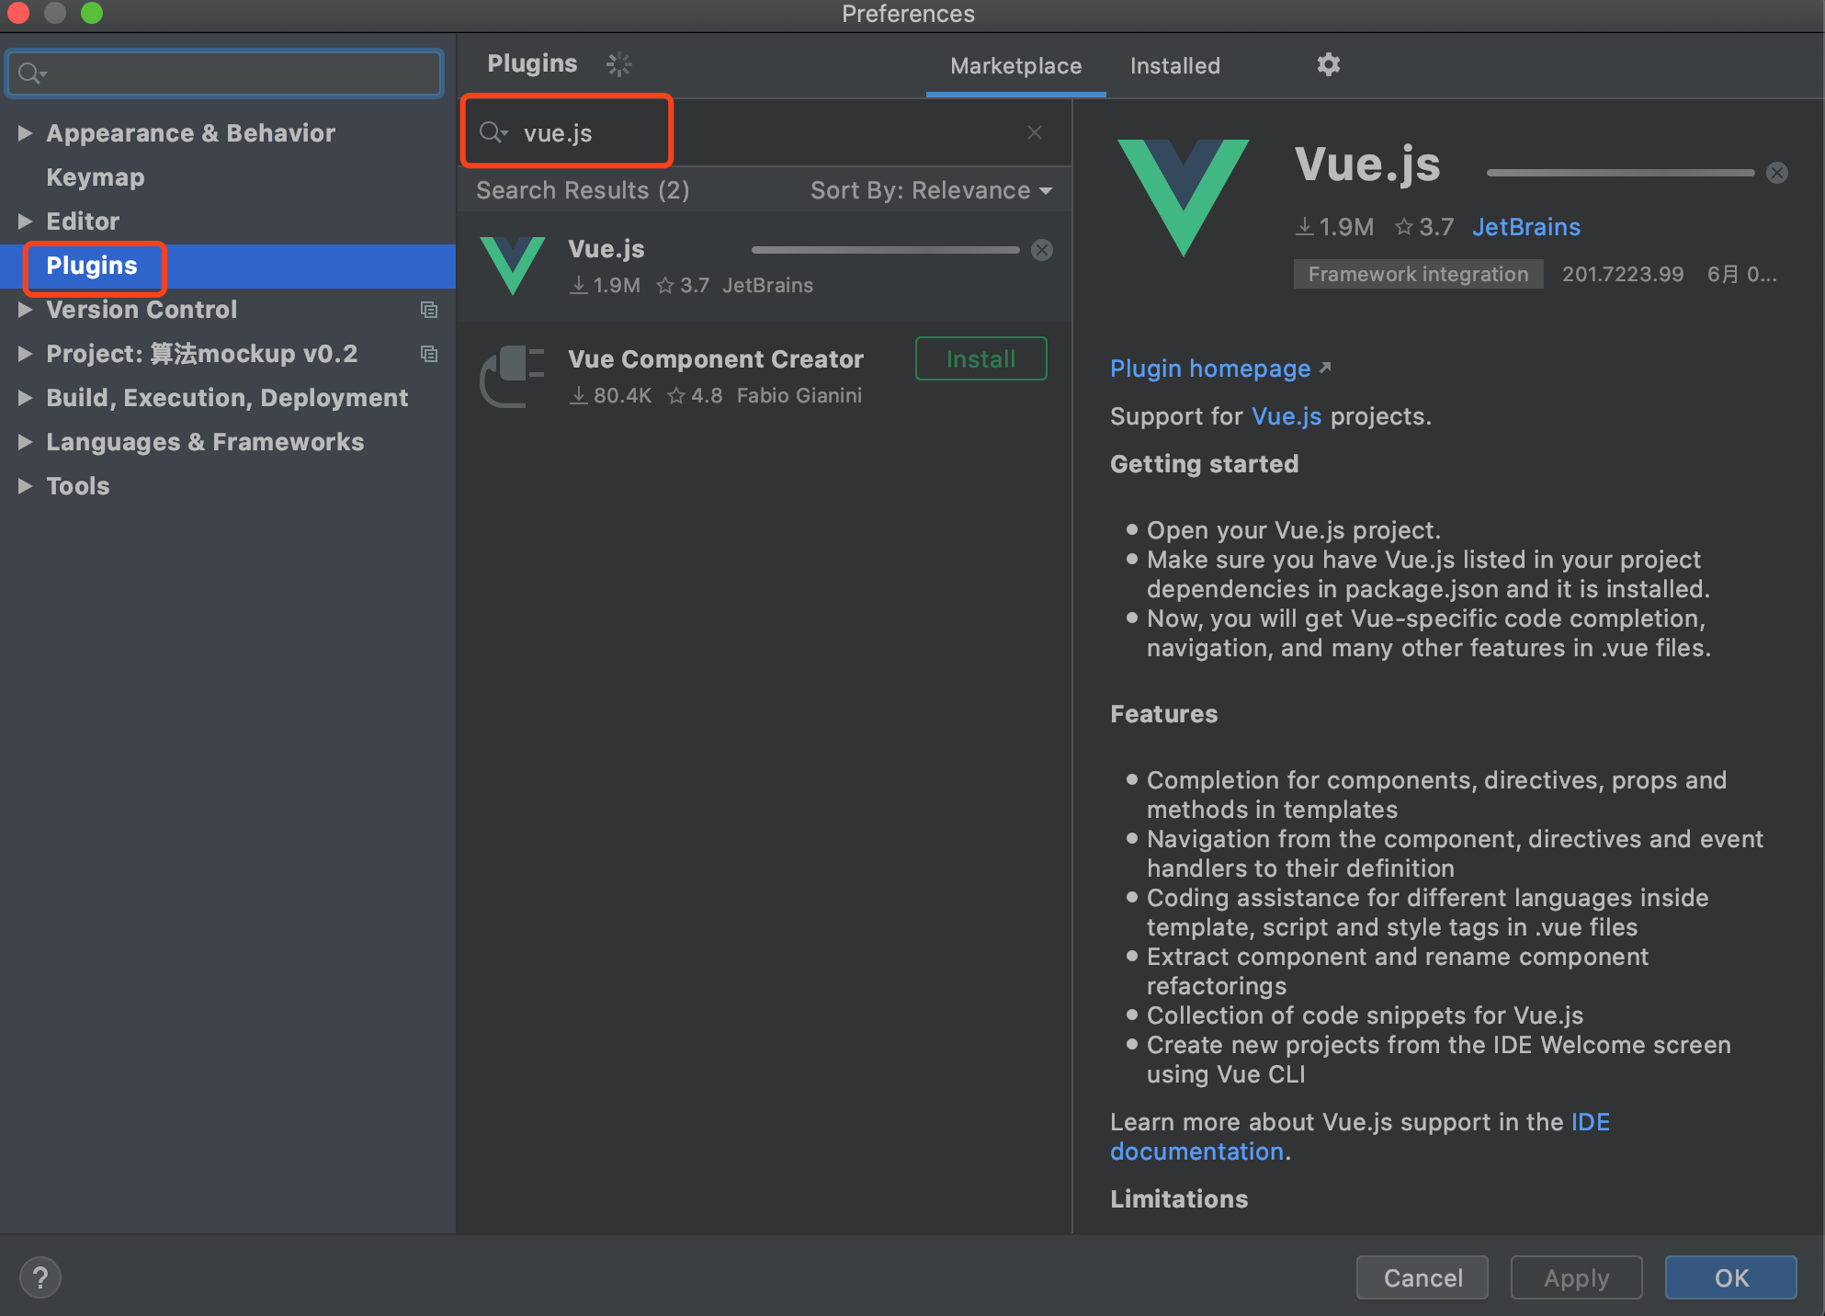Expand the Appearance & Behavior section

(x=25, y=132)
